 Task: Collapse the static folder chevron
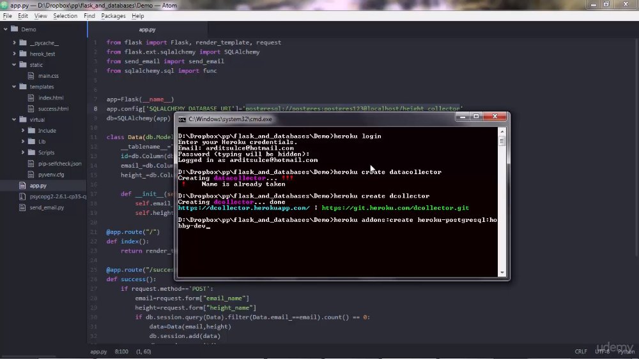(x=14, y=64)
